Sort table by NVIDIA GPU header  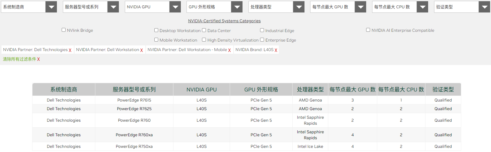coord(202,89)
